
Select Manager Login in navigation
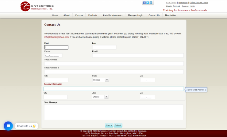tap(135, 15)
